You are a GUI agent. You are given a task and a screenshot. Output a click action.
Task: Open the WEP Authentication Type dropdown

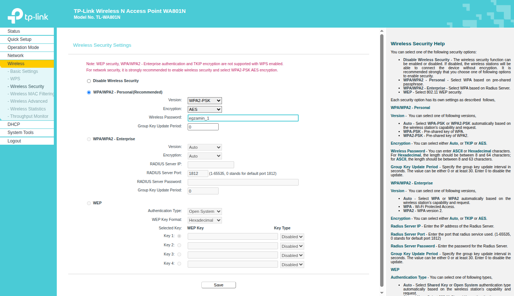tap(205, 211)
